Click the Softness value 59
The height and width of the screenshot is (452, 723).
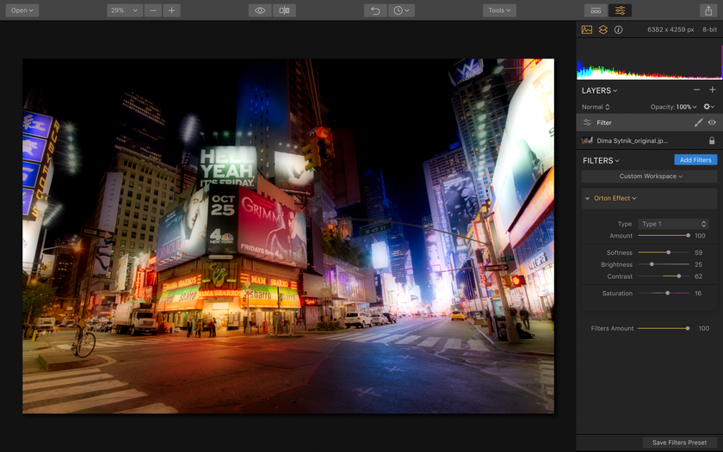[x=698, y=253]
